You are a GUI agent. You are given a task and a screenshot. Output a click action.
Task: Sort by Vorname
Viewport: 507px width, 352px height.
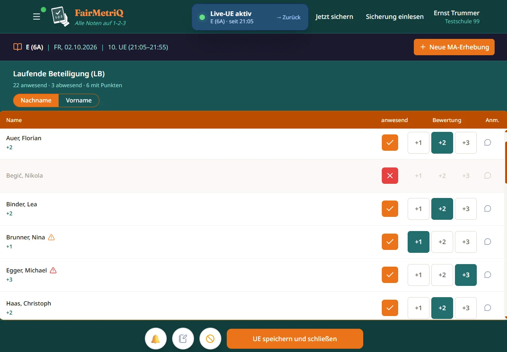[79, 100]
